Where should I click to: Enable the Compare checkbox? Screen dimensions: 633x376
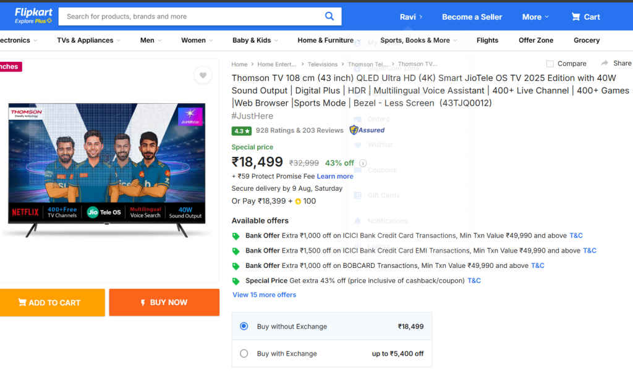click(549, 63)
